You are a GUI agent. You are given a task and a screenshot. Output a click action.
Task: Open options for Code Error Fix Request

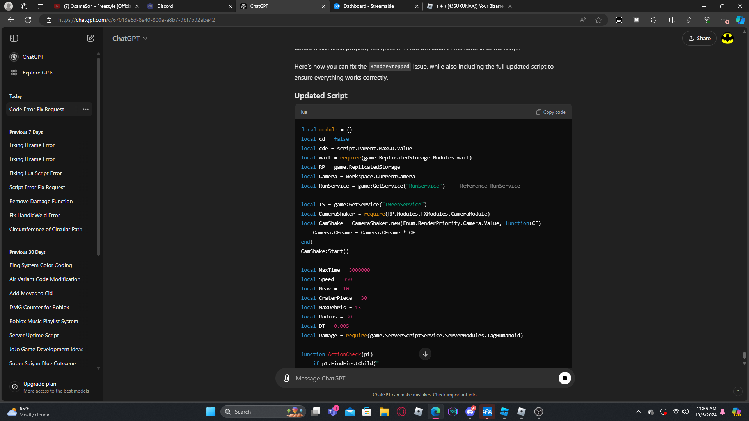click(86, 109)
